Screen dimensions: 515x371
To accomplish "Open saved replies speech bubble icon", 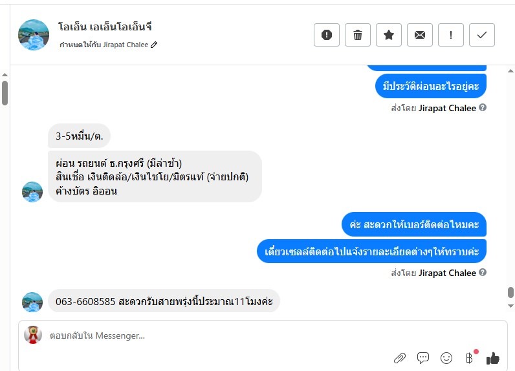I will pyautogui.click(x=423, y=357).
